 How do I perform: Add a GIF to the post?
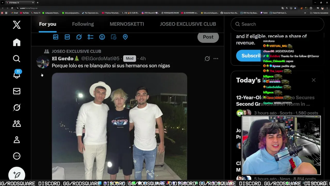(x=67, y=37)
